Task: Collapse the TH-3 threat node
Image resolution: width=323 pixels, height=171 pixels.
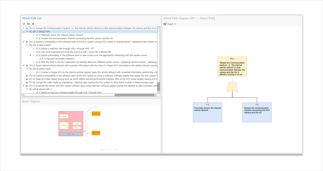Action: [24, 66]
